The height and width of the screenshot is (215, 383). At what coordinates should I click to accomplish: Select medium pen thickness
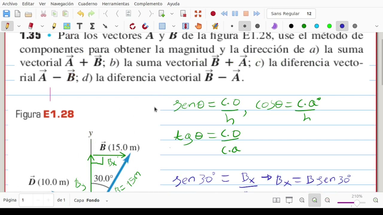pos(245,26)
